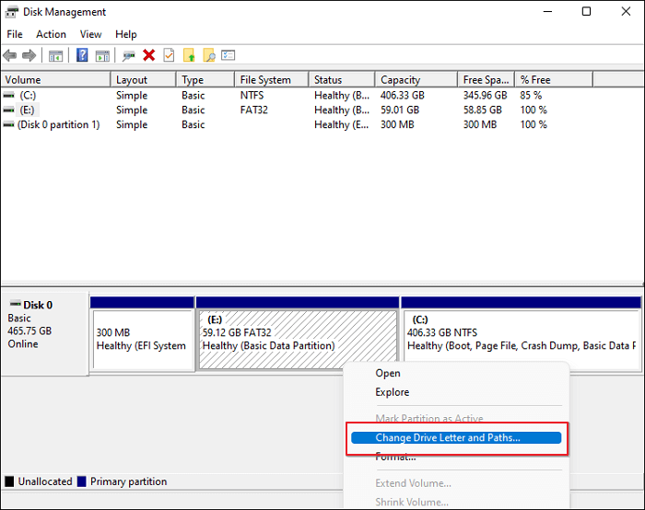Sort by the Layout column header
Screen dimensions: 645x510
143,80
